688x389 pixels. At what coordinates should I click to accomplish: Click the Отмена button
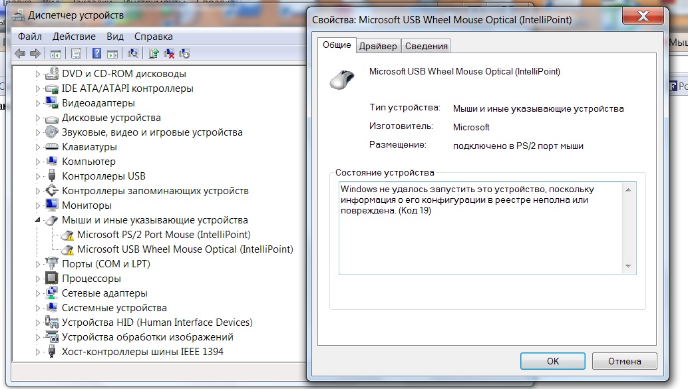(x=624, y=361)
